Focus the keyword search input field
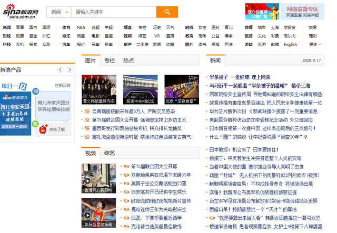 pyautogui.click(x=114, y=12)
